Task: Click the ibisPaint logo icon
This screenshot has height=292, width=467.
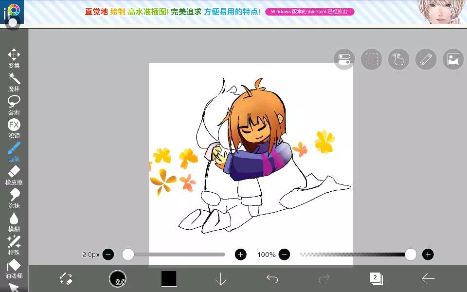Action: coord(12,13)
